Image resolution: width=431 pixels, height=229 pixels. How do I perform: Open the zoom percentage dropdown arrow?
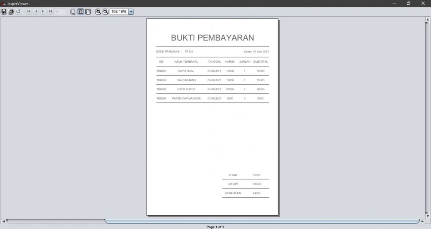click(131, 12)
